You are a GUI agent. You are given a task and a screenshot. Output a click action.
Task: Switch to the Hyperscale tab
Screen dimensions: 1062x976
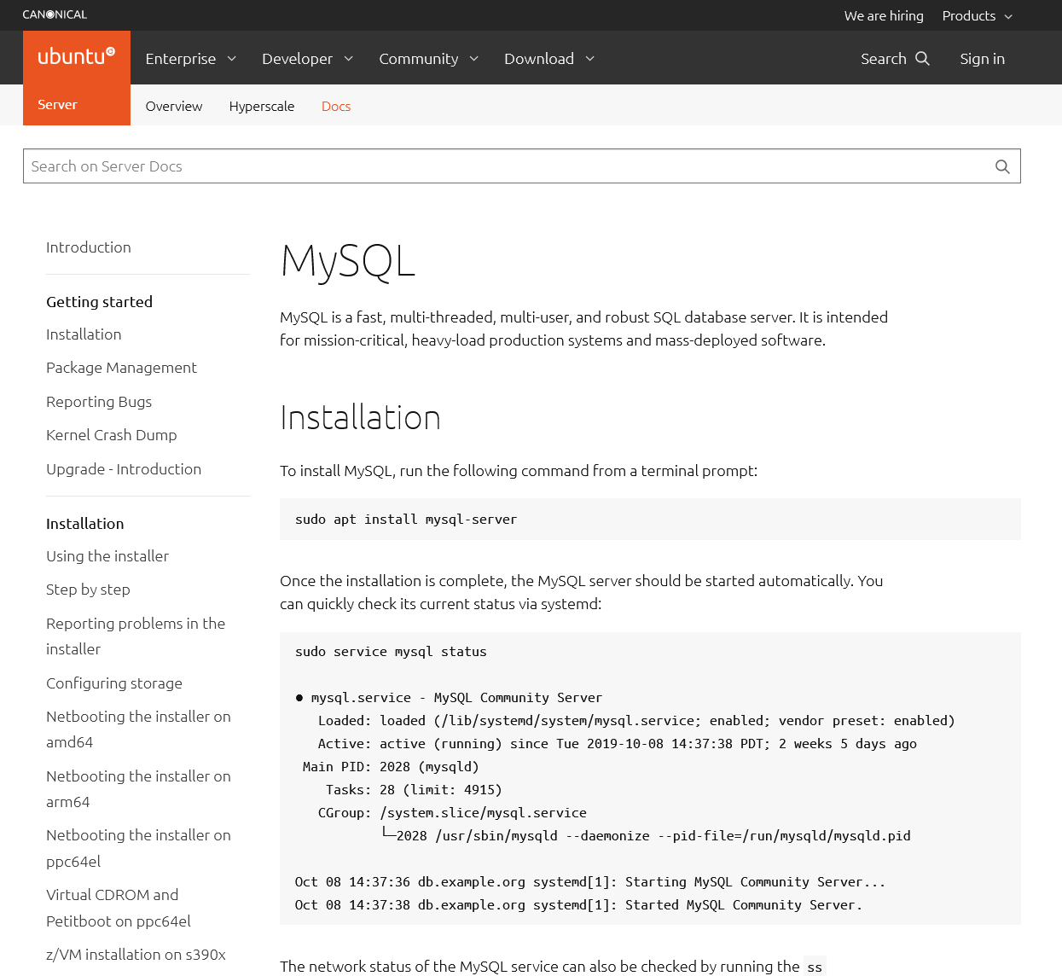pyautogui.click(x=262, y=106)
